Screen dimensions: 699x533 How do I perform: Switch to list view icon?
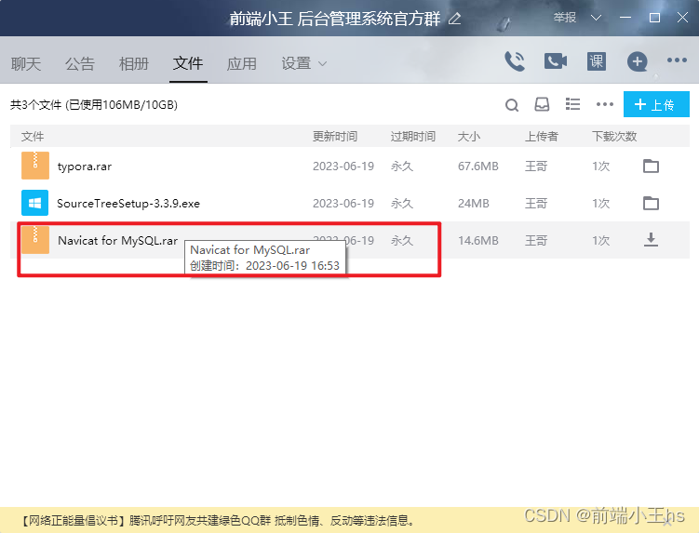[572, 104]
